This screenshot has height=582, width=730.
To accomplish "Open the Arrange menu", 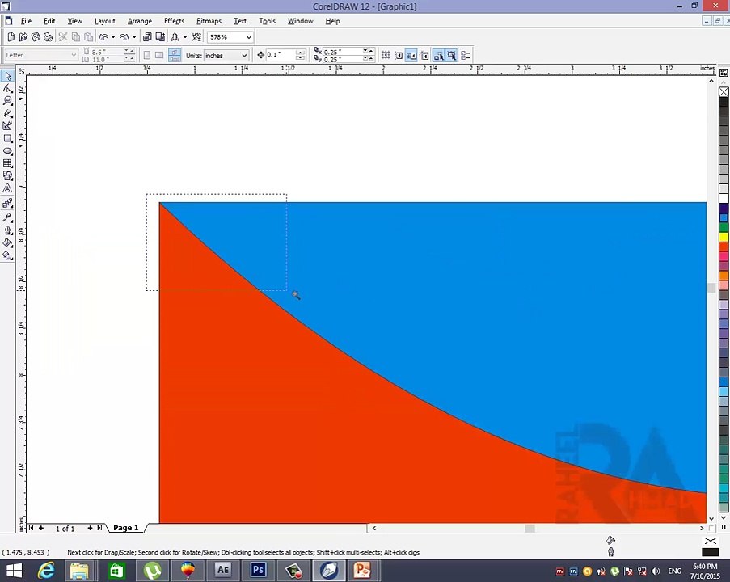I will coord(140,21).
